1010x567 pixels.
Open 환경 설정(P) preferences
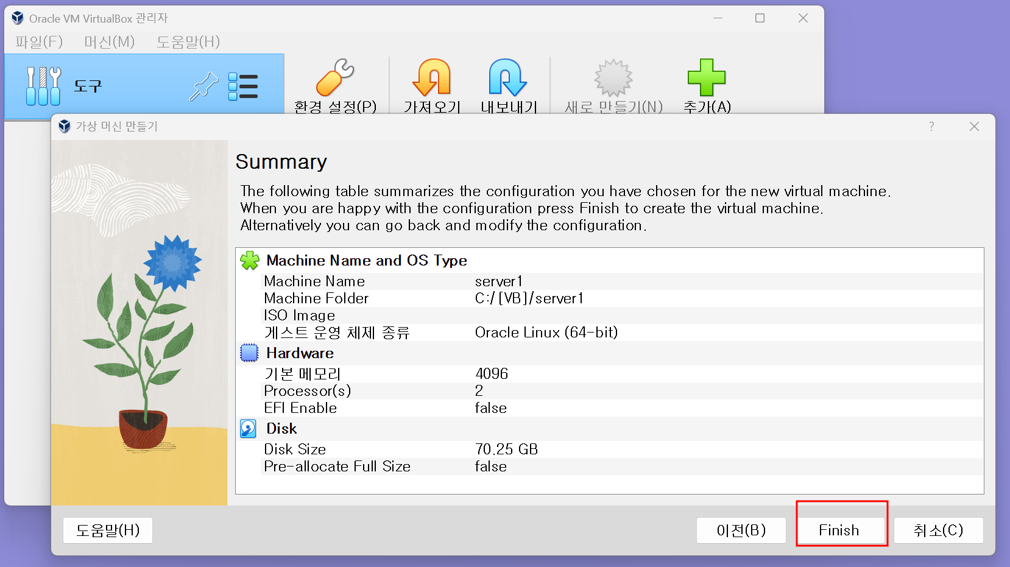[x=335, y=86]
